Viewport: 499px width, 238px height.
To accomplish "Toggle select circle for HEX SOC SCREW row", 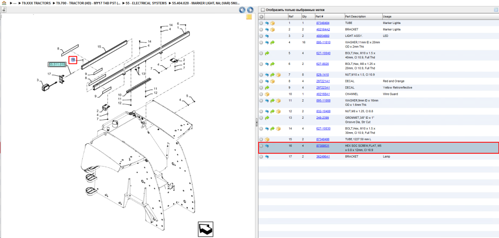I will (261, 146).
